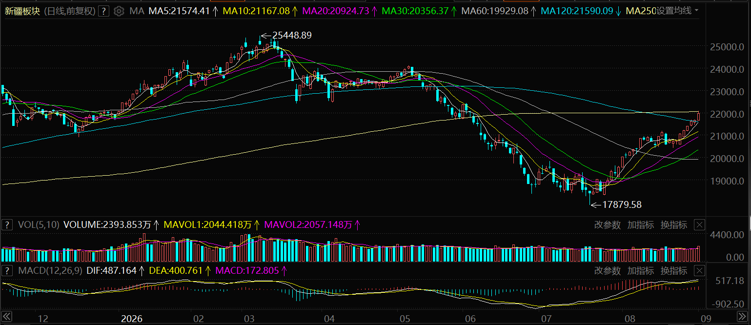This screenshot has width=751, height=325.
Task: Jump timeline to the earliest data
Action: pos(6,316)
